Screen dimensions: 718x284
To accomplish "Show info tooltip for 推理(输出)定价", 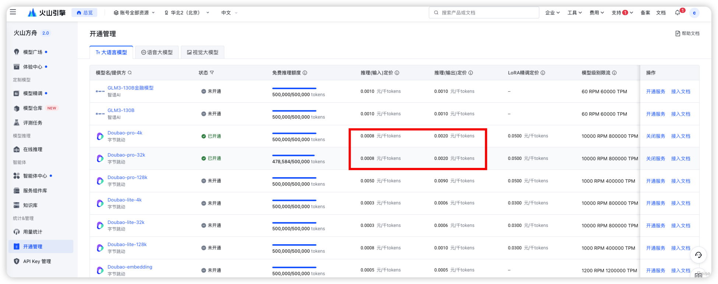I will [x=471, y=73].
